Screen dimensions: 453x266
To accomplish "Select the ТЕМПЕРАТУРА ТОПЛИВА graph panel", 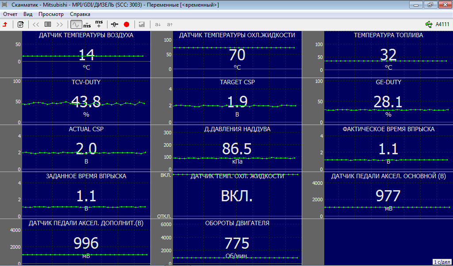I will [x=388, y=54].
